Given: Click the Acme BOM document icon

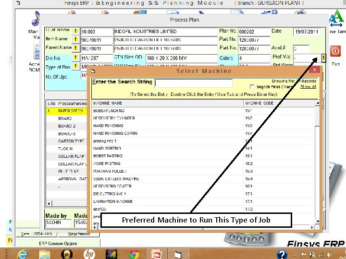Looking at the screenshot, I should pyautogui.click(x=37, y=52).
